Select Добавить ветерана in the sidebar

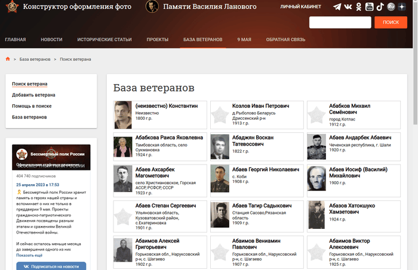click(x=33, y=95)
